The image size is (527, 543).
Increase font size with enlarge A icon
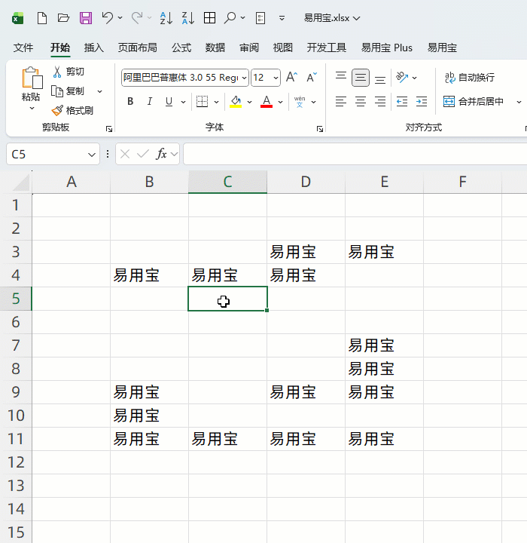pos(292,77)
